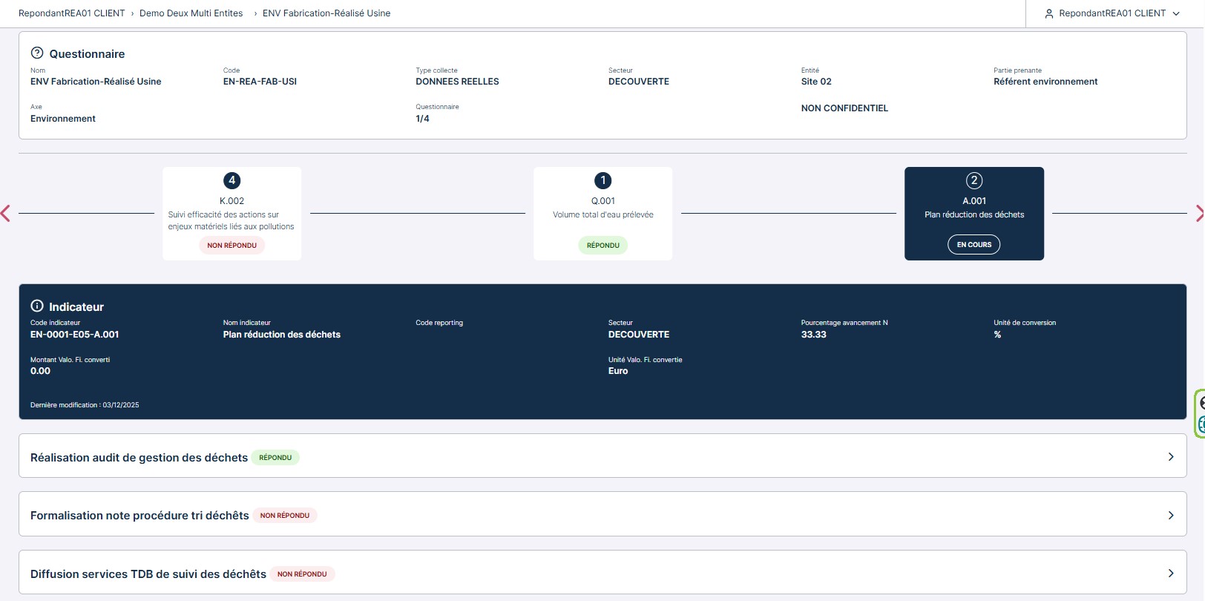Screen dimensions: 1205x601
Task: Click NON RÉPONDU badge beside Diffusion services
Action: click(x=302, y=574)
